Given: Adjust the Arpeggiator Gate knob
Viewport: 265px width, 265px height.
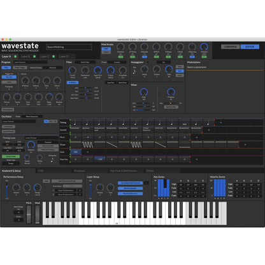Looking at the screenshot, I should coord(169,69).
